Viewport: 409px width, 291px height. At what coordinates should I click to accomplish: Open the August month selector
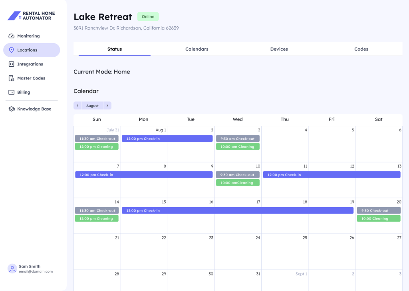92,106
